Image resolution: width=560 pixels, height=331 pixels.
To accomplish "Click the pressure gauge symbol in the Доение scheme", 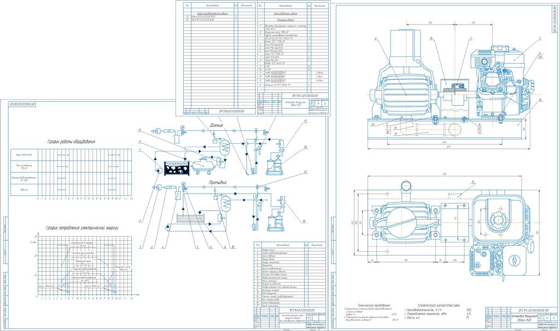I will pos(182,127).
